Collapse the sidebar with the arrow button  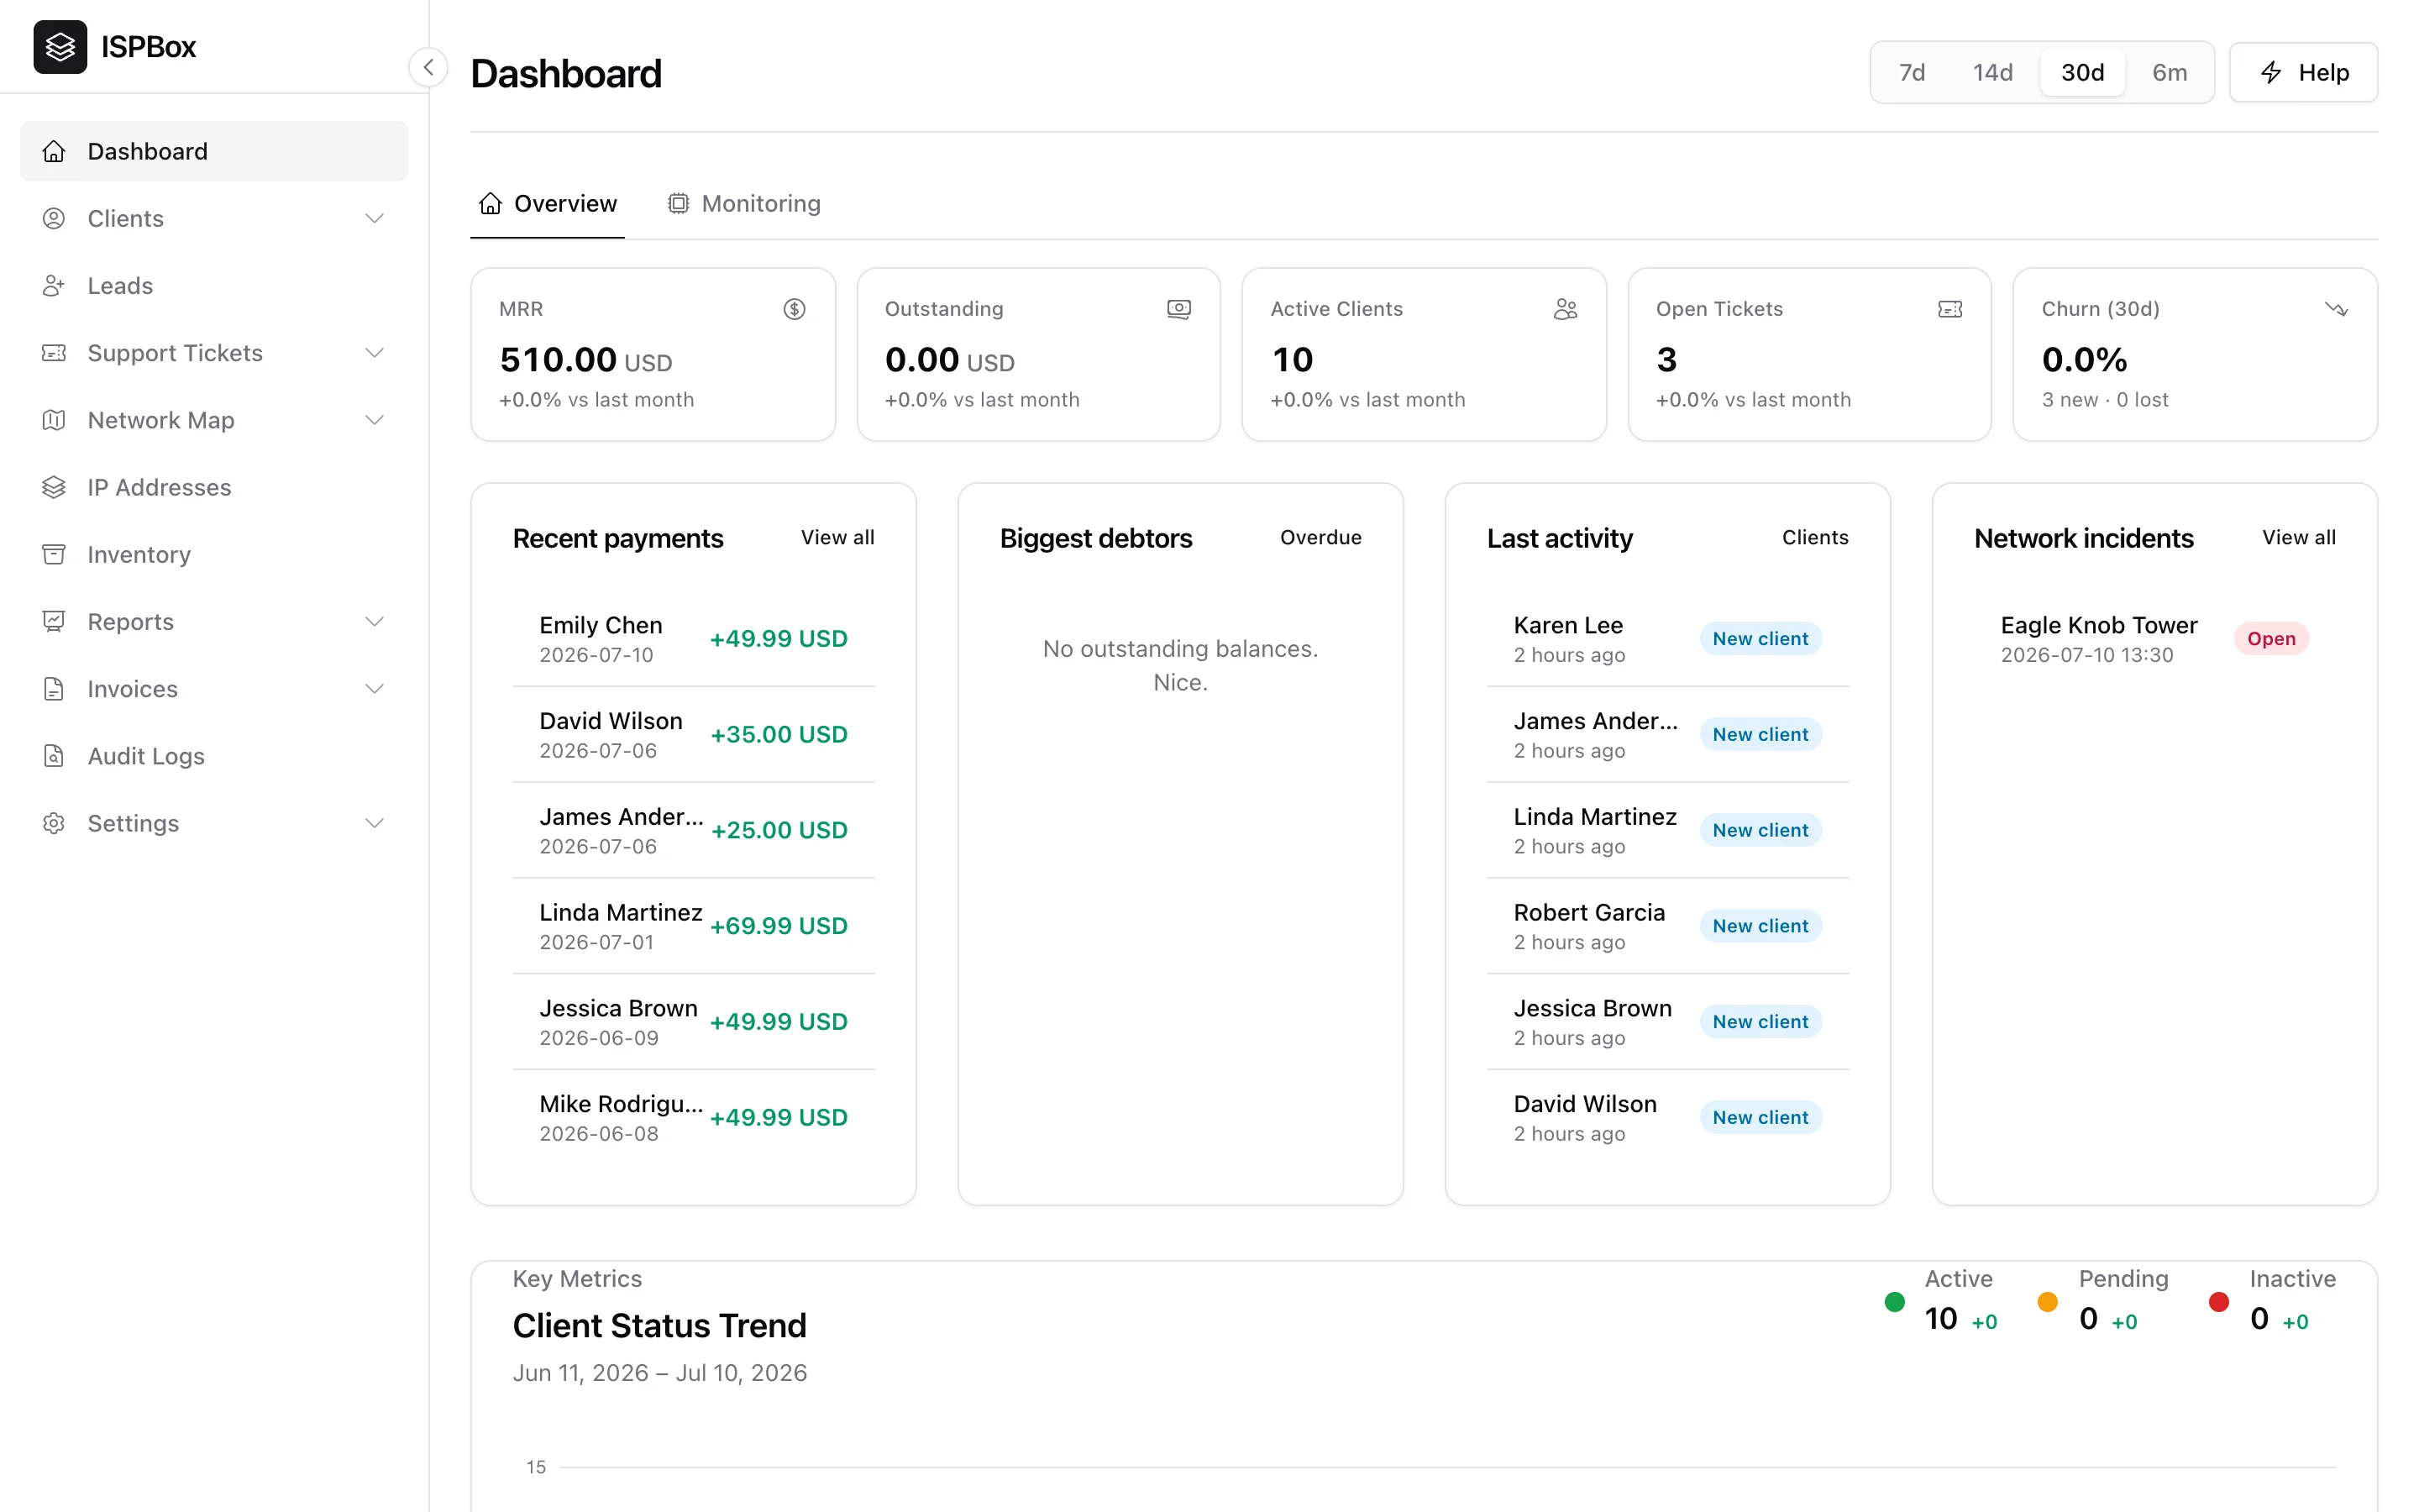[x=428, y=67]
